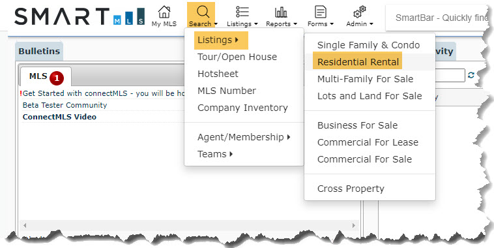Click the Admin gears icon
Screen dimensions: 494x248
point(360,12)
